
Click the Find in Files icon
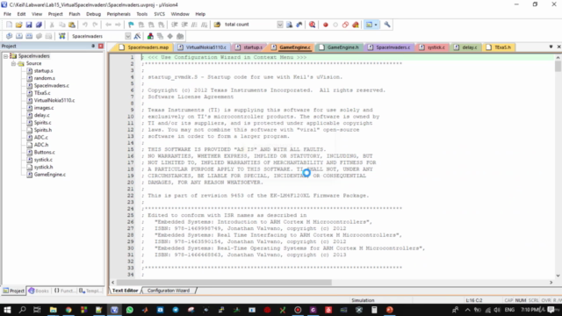coord(217,25)
